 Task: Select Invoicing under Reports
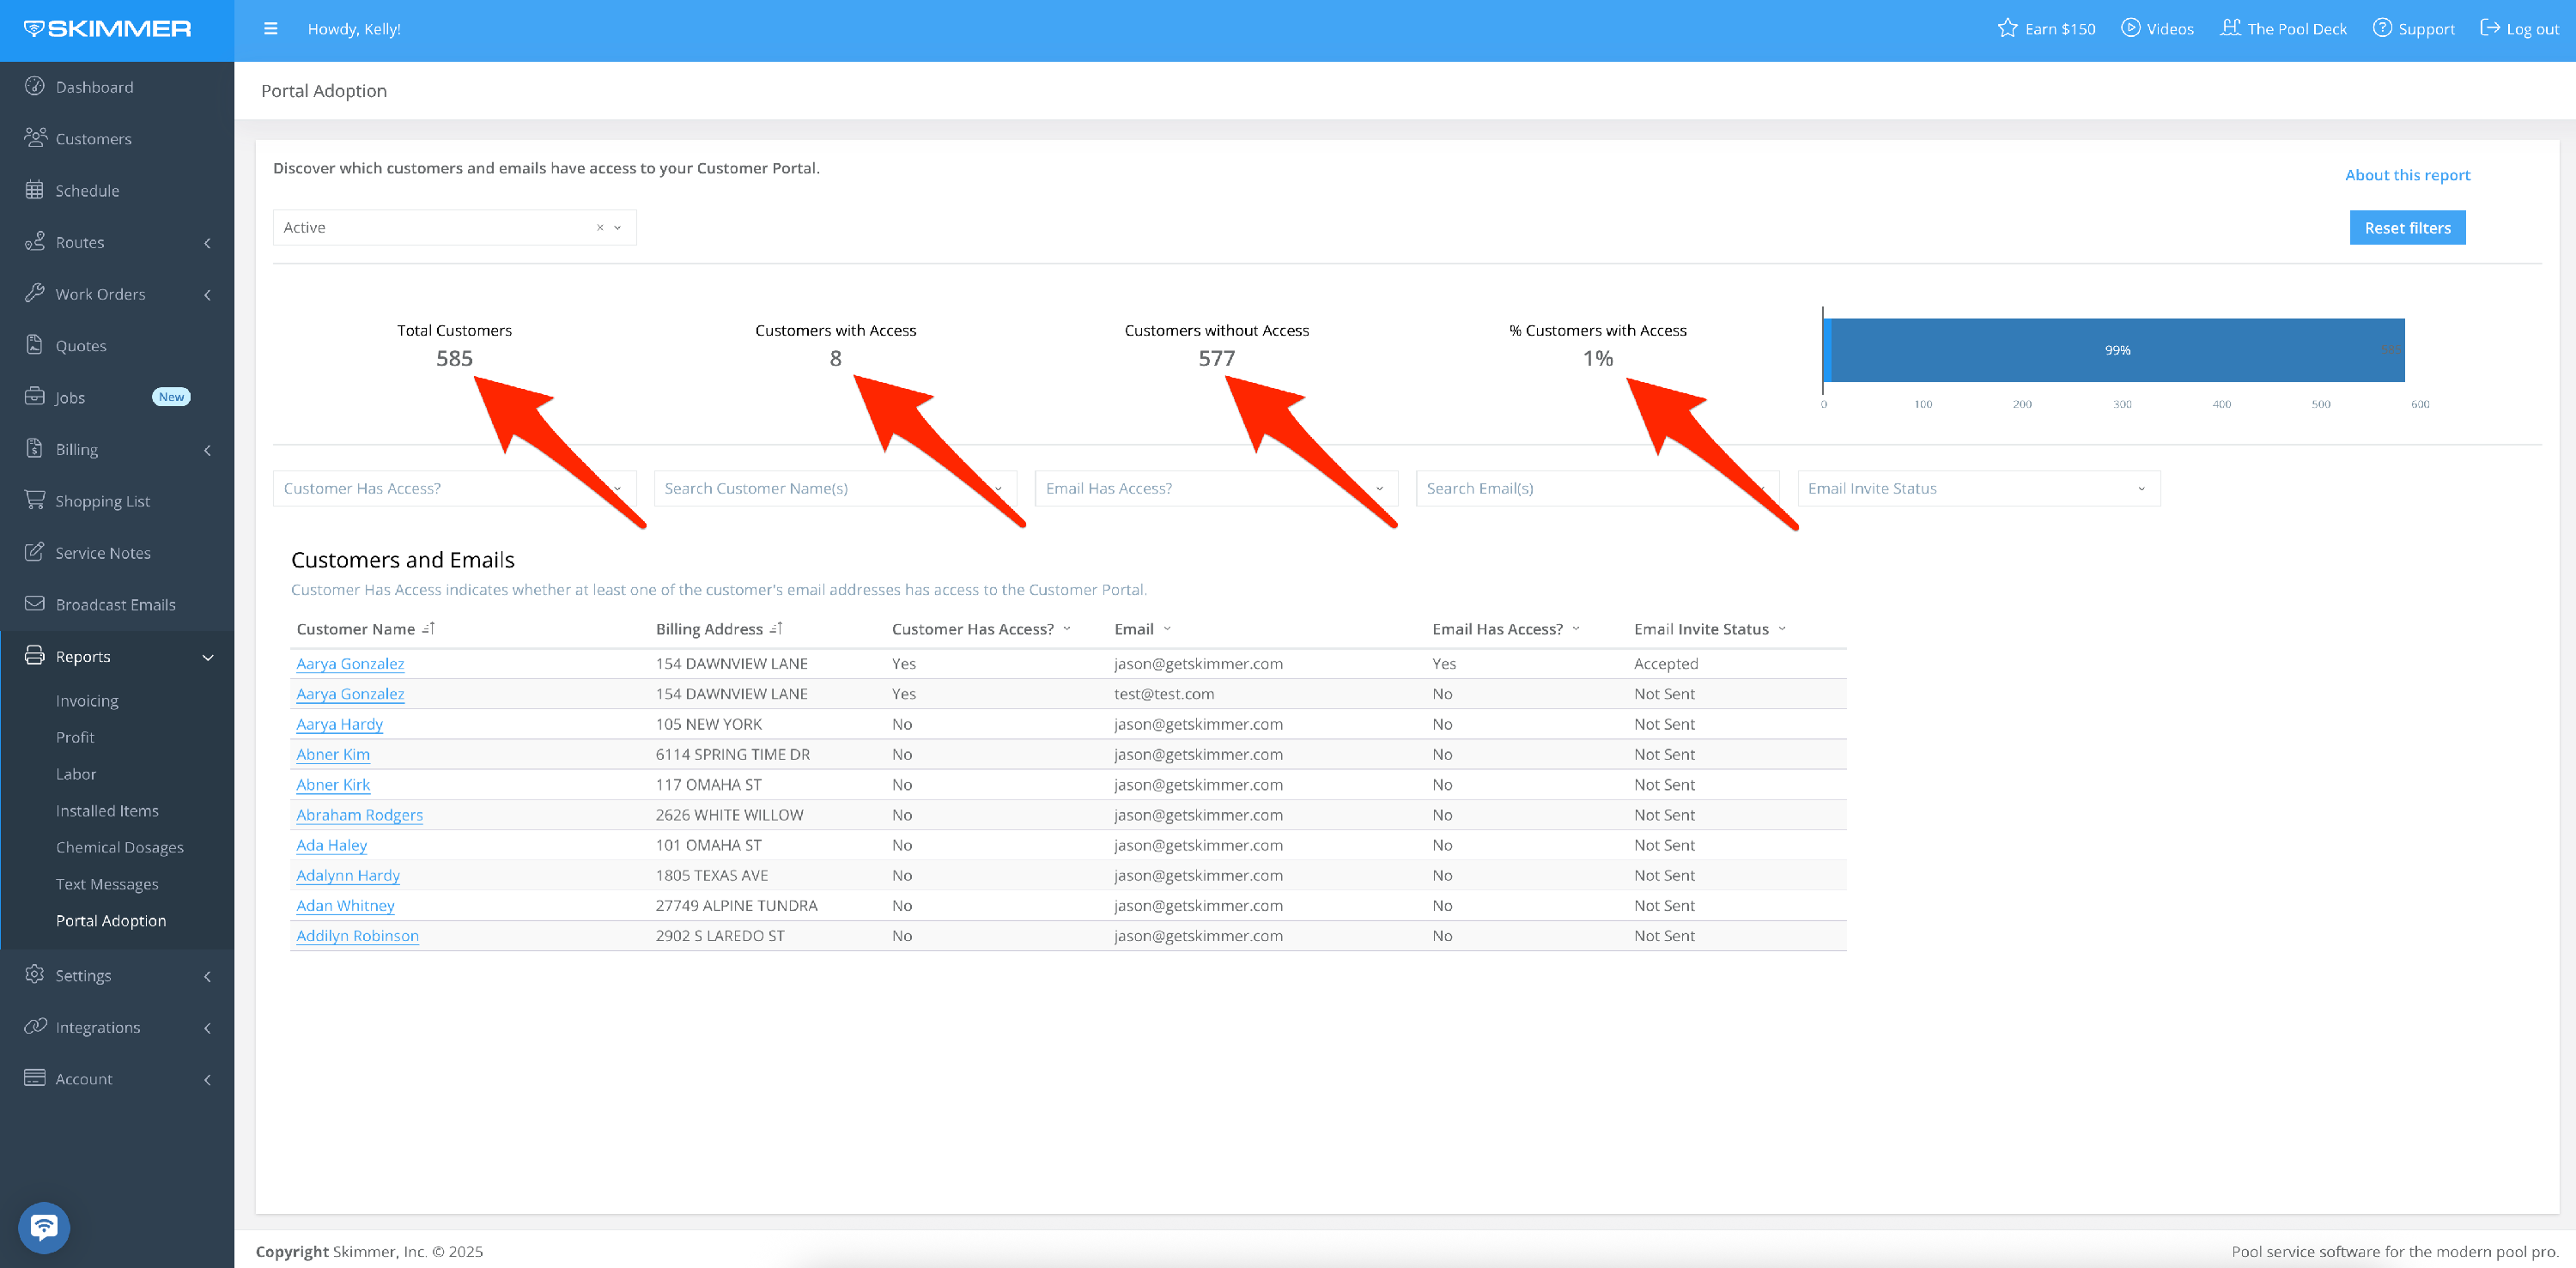point(87,701)
